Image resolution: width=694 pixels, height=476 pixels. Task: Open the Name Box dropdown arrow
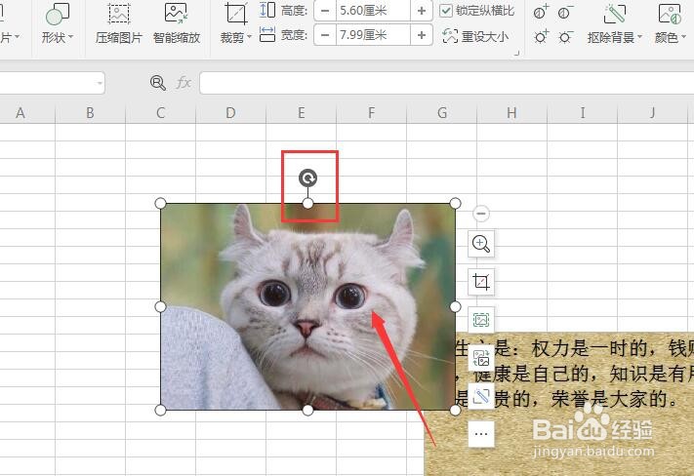[100, 83]
